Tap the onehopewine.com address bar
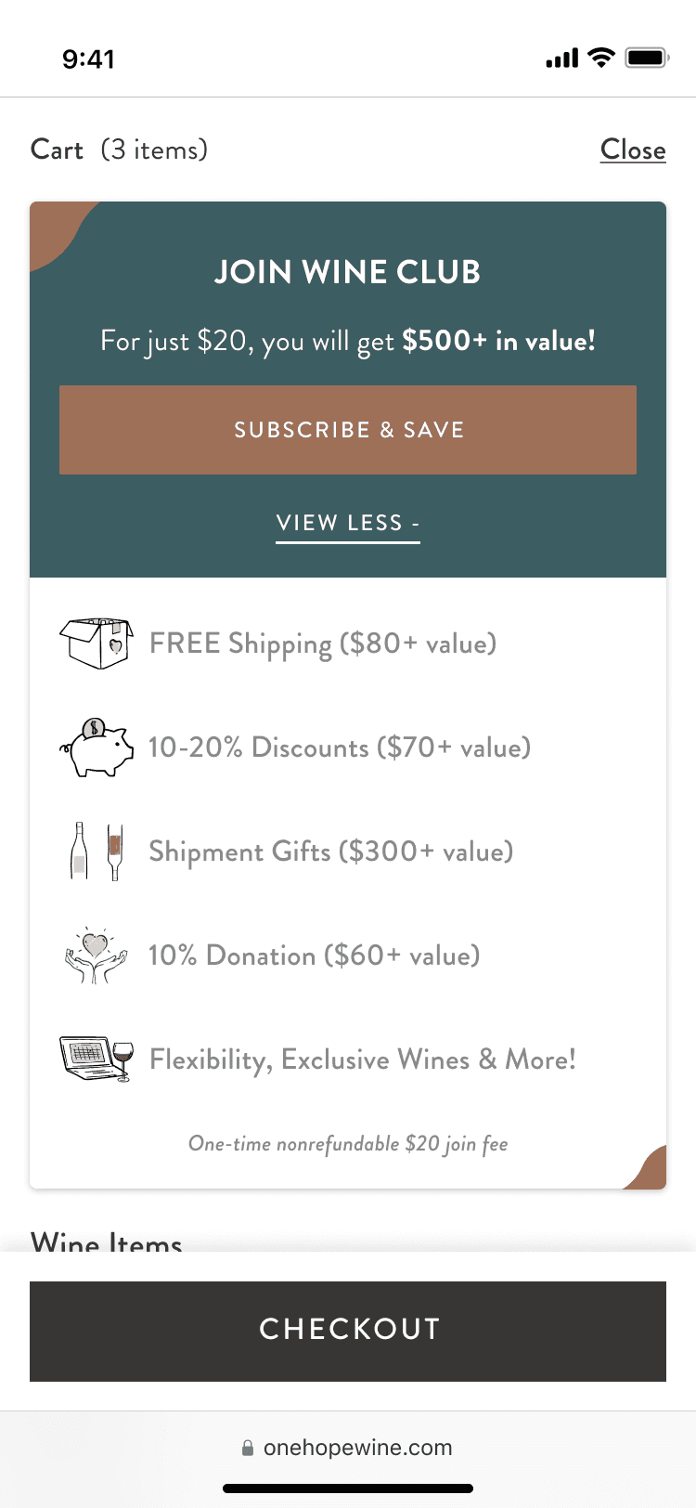696x1508 pixels. point(357,1448)
